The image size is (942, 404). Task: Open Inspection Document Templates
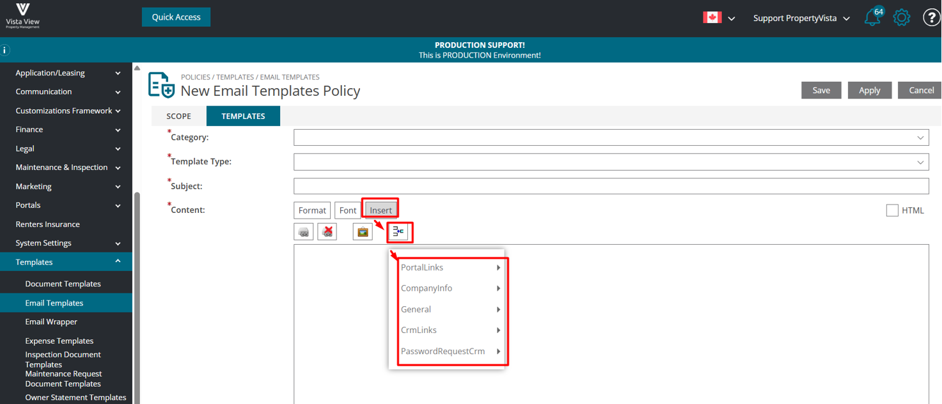click(63, 359)
